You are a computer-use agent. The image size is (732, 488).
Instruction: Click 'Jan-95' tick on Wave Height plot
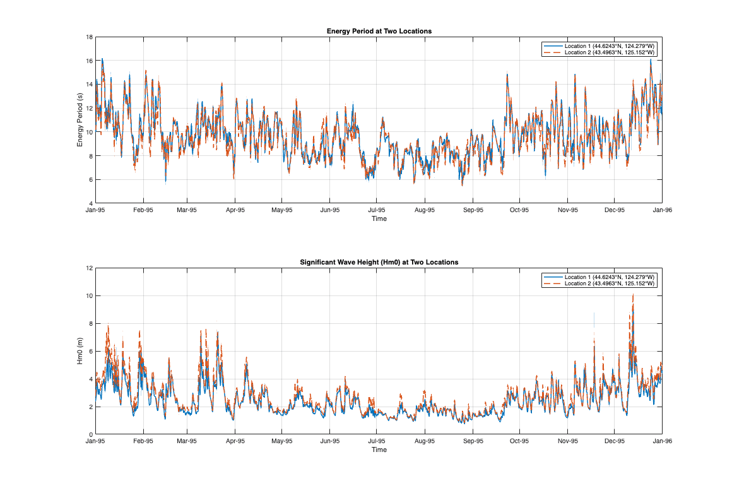95,441
